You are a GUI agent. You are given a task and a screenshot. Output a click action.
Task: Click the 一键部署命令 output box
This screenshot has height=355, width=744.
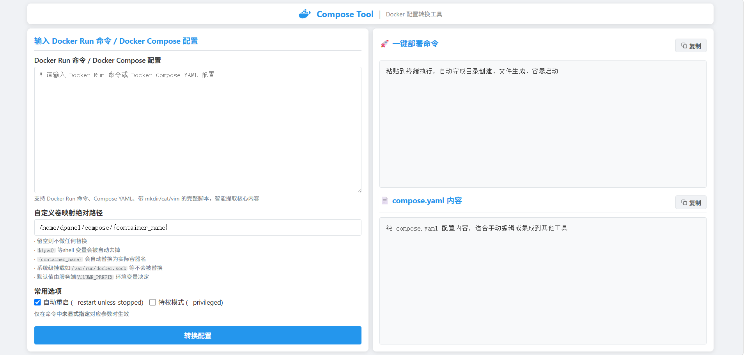(x=543, y=124)
